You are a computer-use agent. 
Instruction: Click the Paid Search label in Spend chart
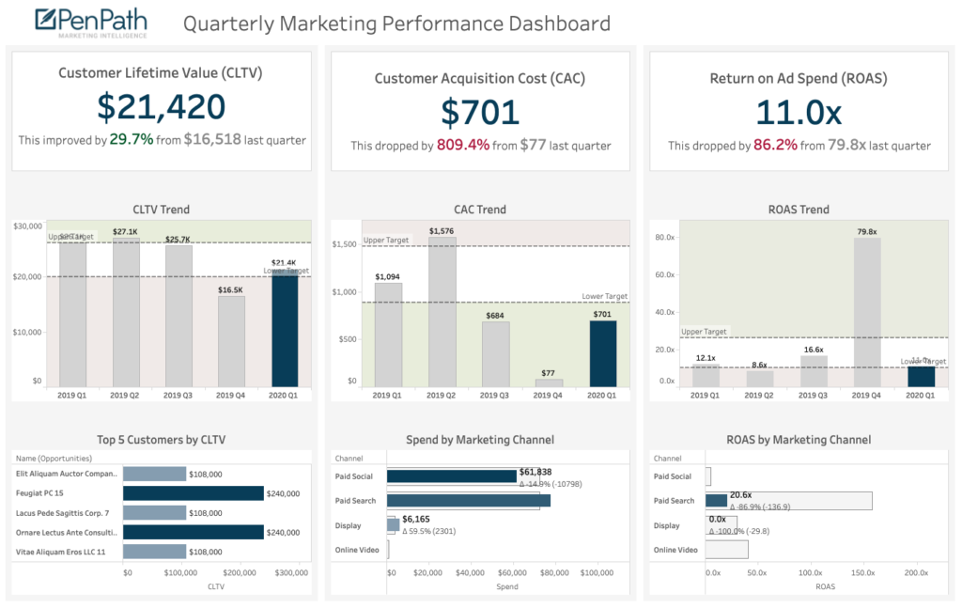[x=358, y=501]
